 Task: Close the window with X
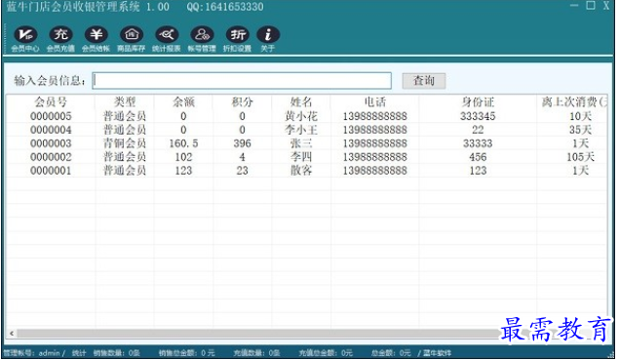[606, 6]
